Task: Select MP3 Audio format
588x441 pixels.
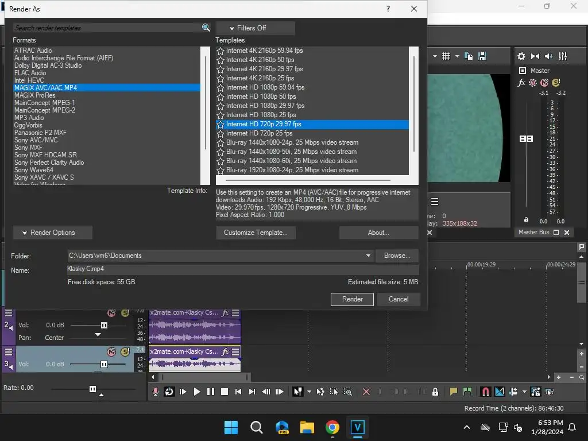Action: click(29, 118)
